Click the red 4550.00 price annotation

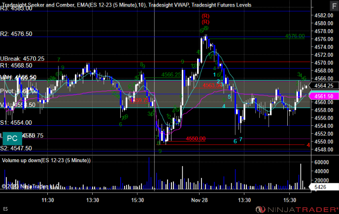tap(196, 139)
